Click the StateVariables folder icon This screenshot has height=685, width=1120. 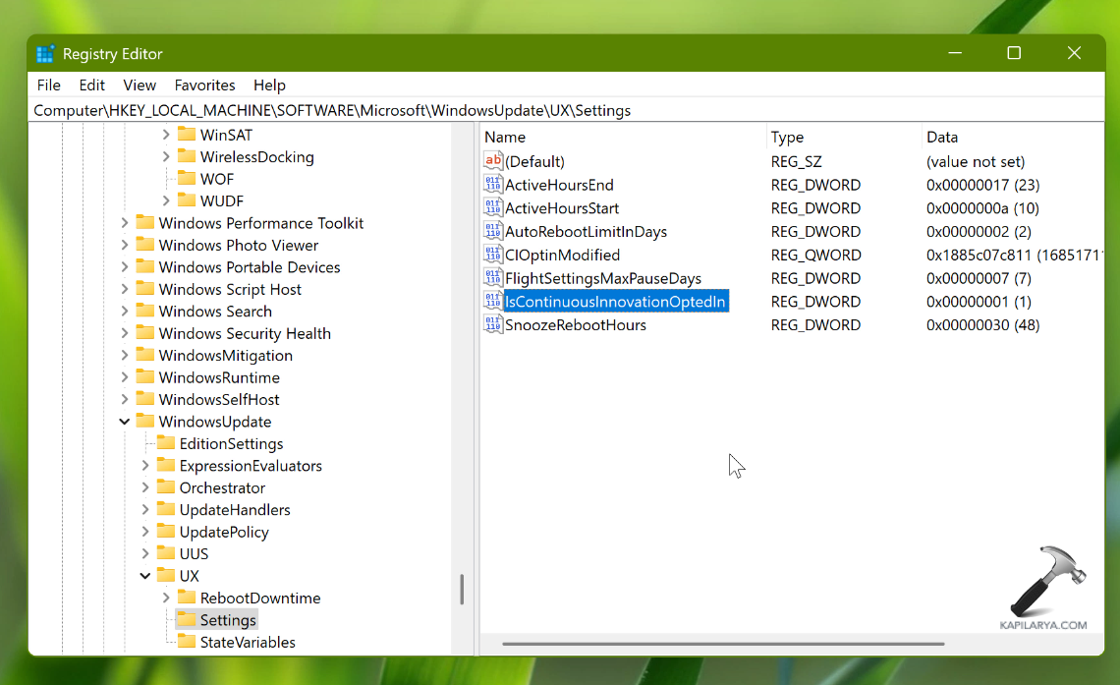[x=189, y=642]
